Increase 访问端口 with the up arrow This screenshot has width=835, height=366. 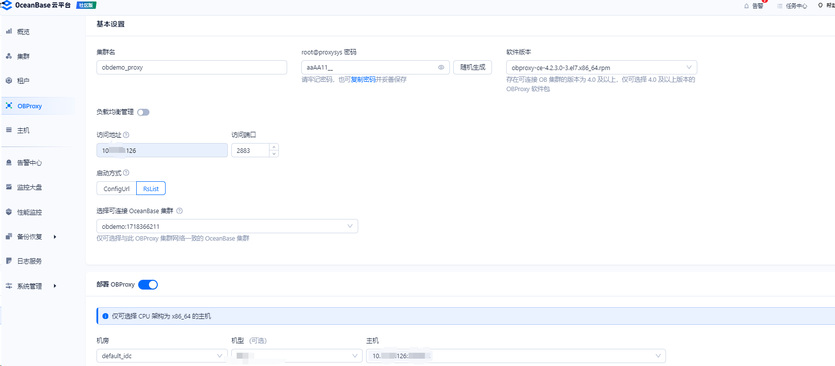point(274,147)
